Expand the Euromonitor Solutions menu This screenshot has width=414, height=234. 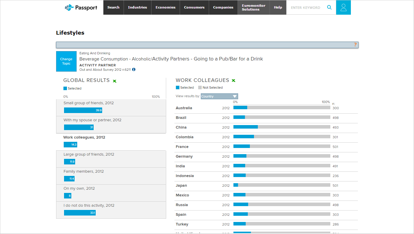253,8
